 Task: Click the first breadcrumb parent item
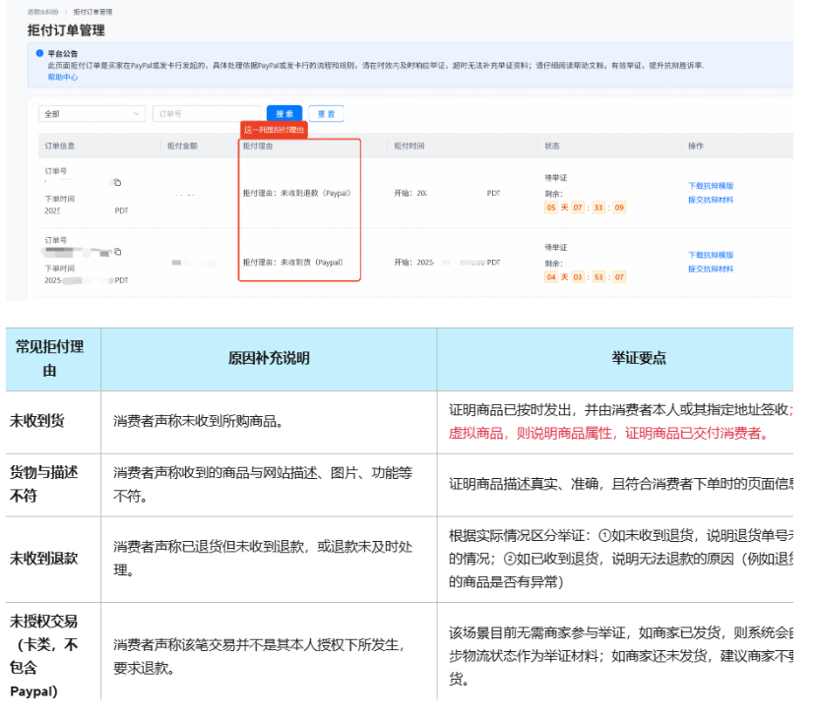pyautogui.click(x=44, y=12)
